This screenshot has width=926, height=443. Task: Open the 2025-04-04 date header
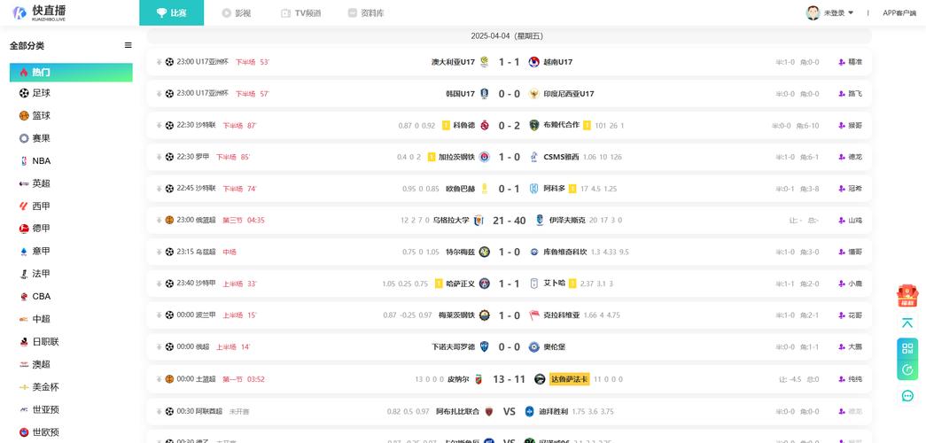tap(509, 36)
